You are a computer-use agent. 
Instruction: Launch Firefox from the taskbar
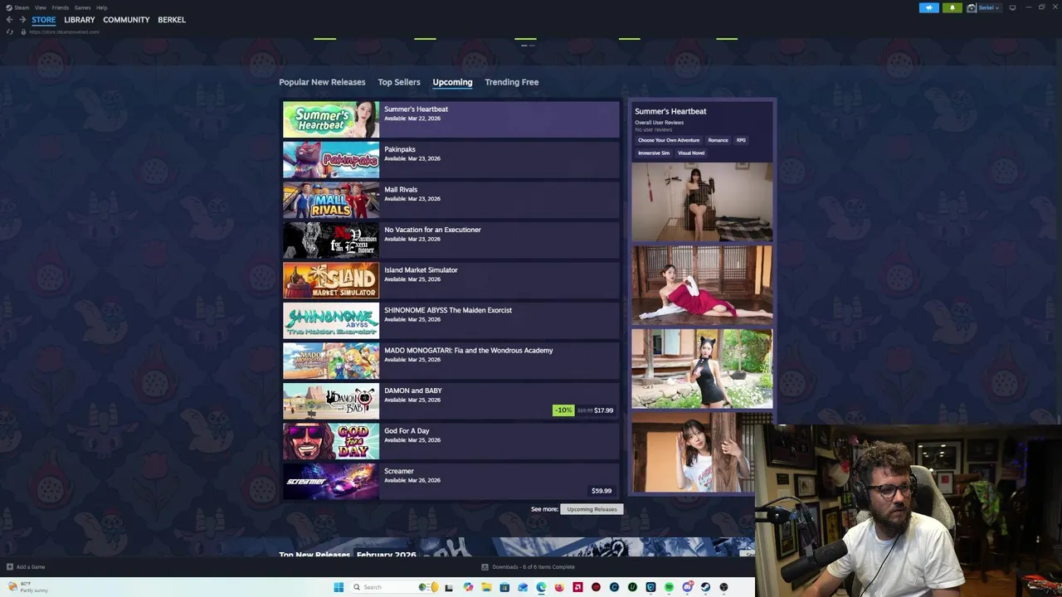pyautogui.click(x=559, y=587)
